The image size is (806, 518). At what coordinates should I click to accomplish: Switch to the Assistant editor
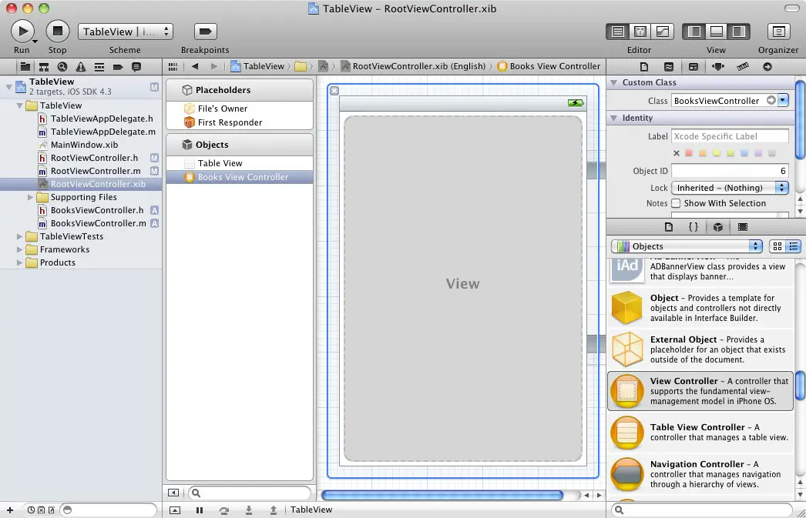(x=640, y=32)
